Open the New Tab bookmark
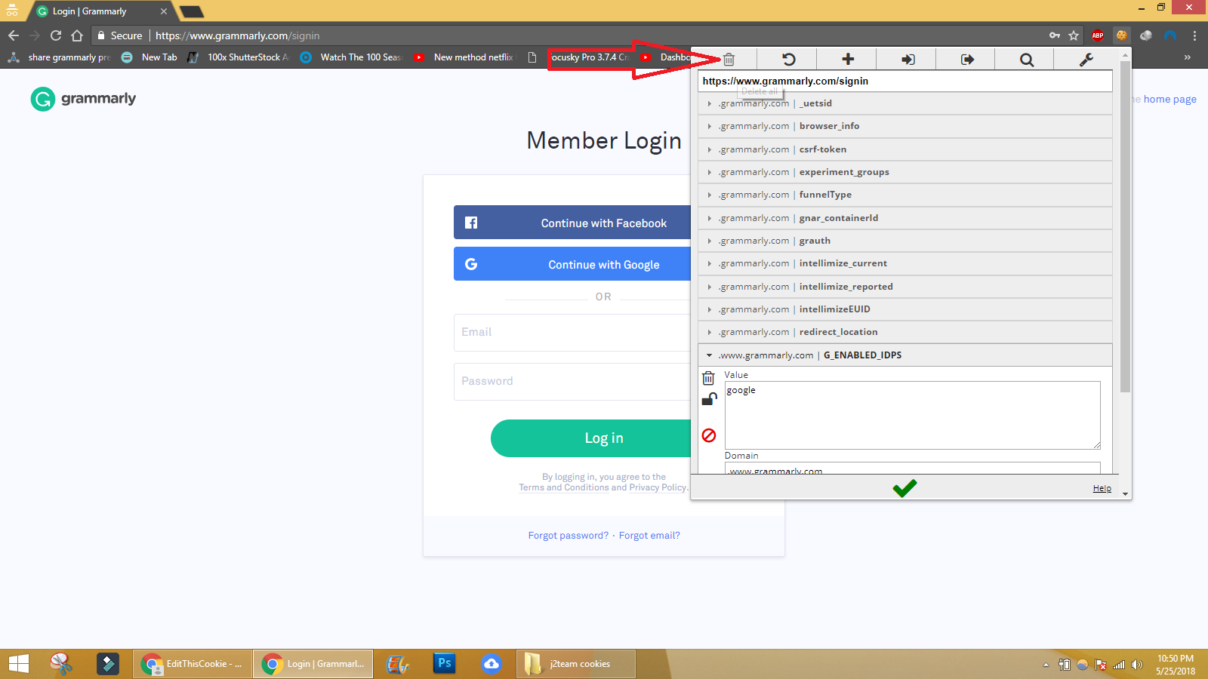The height and width of the screenshot is (679, 1208). coord(149,57)
